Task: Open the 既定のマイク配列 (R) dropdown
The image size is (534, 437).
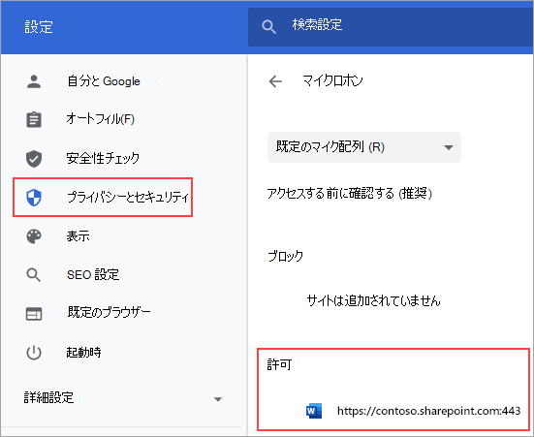Action: [364, 147]
